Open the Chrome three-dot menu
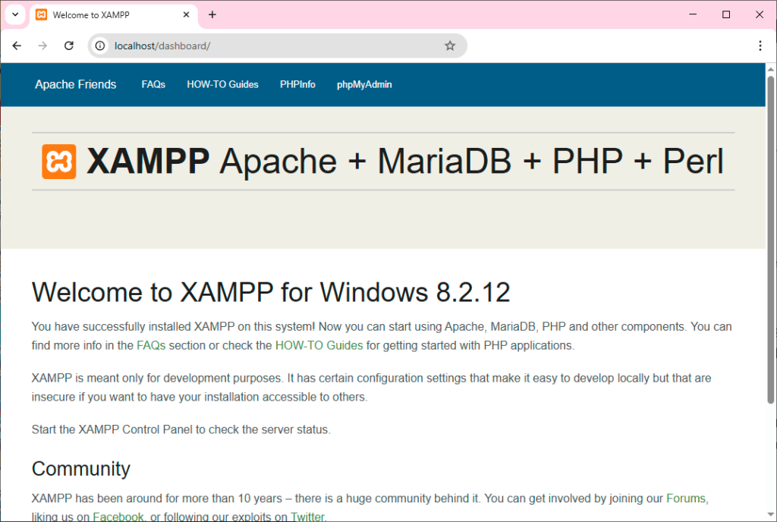 click(760, 46)
